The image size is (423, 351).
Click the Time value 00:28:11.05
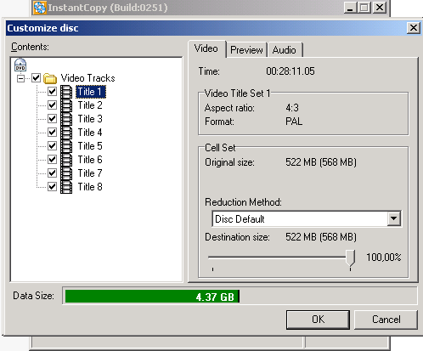(290, 71)
